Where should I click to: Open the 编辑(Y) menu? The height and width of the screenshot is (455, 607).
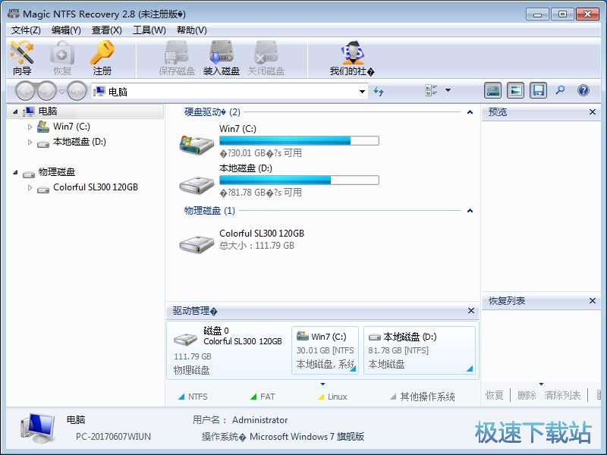coord(66,30)
